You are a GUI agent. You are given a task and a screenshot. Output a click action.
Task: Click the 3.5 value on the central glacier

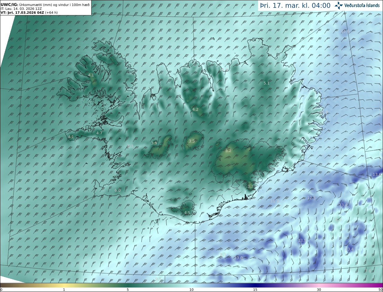point(192,141)
